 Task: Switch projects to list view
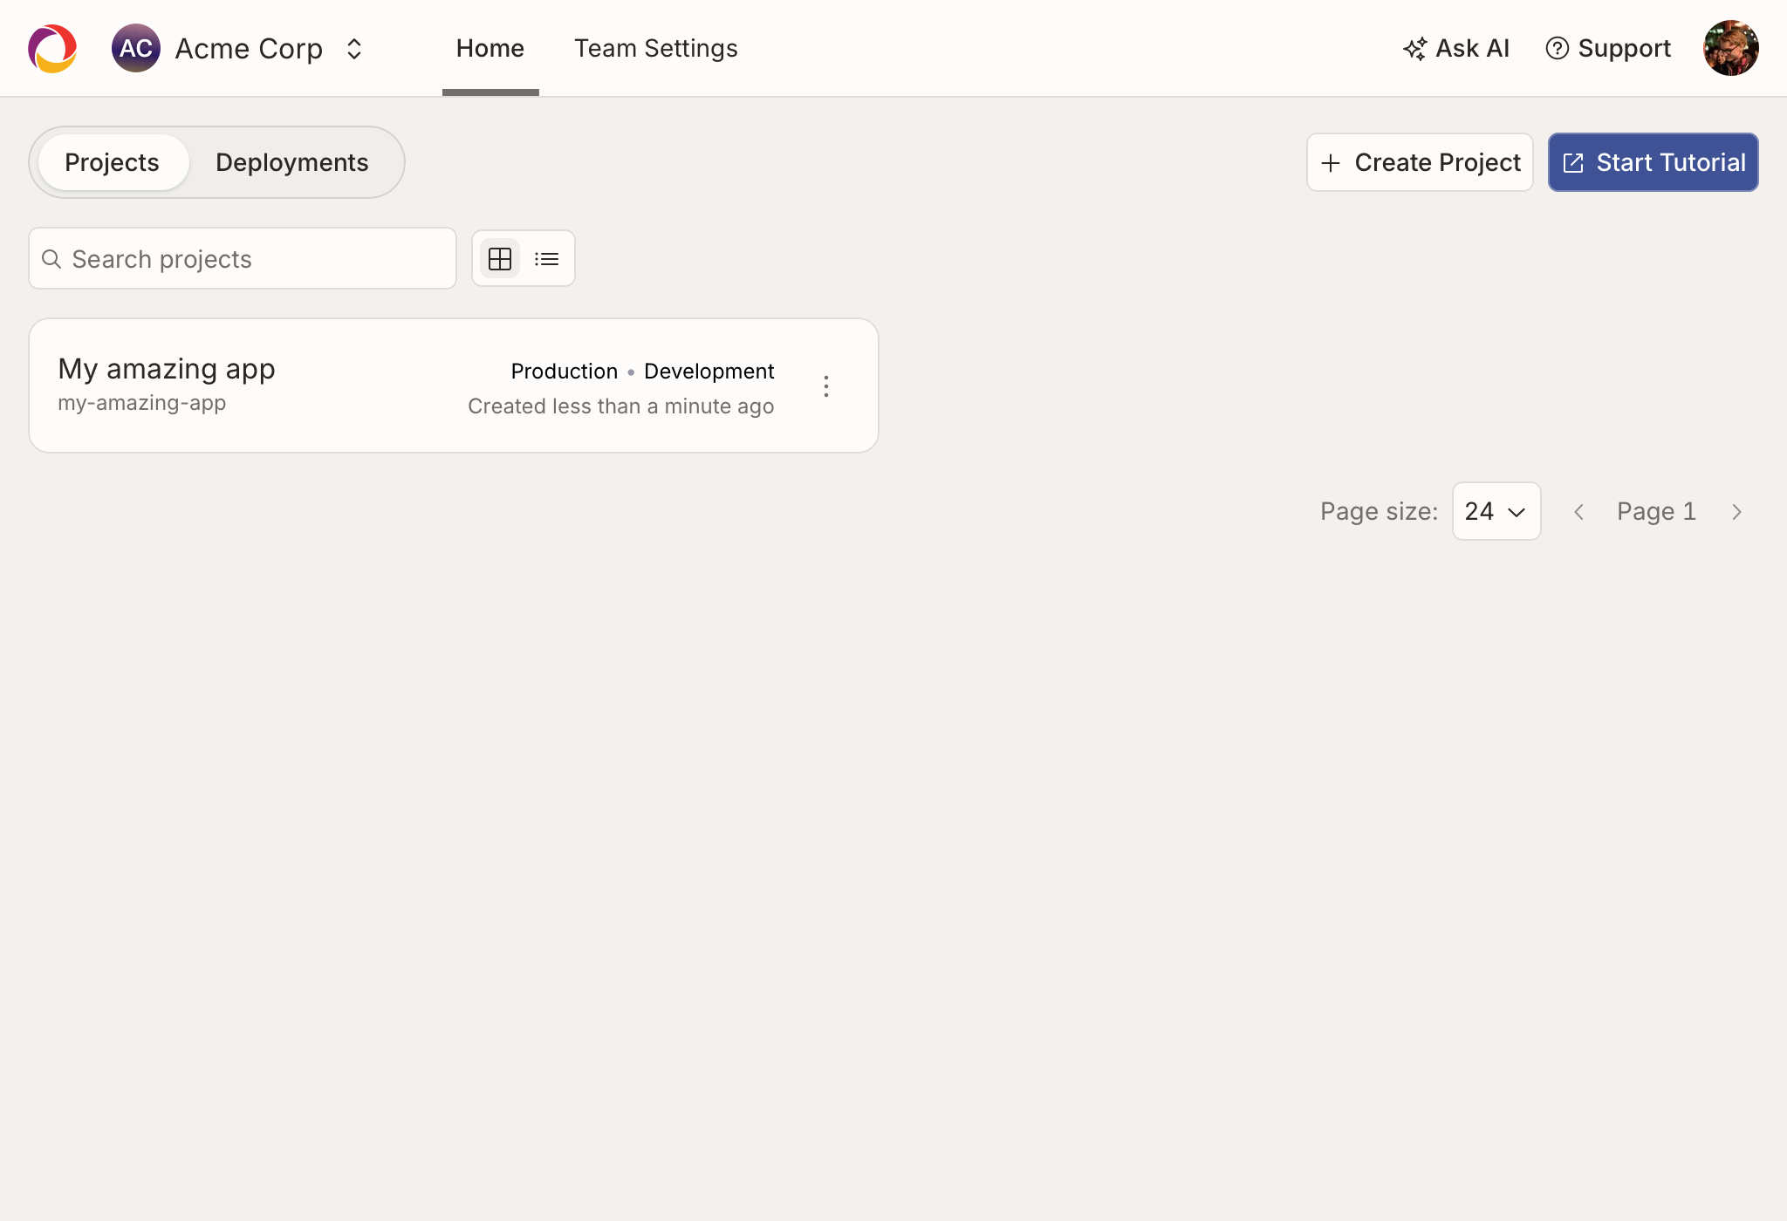pyautogui.click(x=546, y=258)
